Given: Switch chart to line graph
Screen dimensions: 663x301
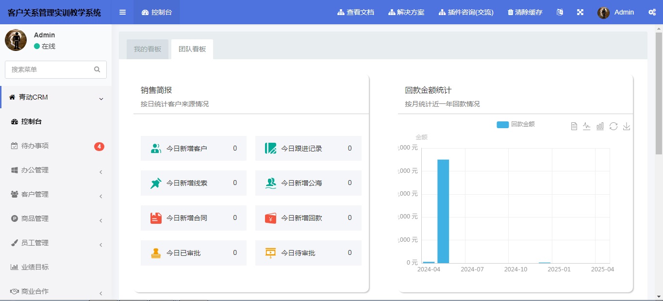Looking at the screenshot, I should [x=587, y=126].
